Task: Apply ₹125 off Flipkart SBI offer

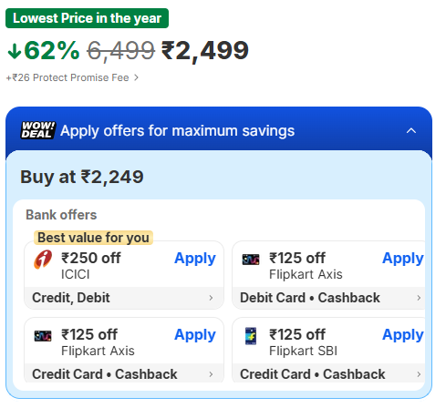Action: point(403,335)
